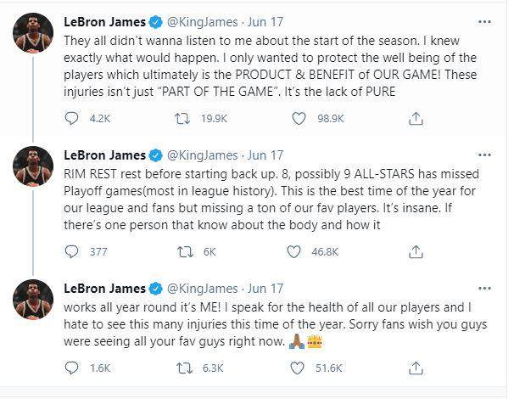This screenshot has height=399, width=514.
Task: Share the first tweet about season start
Action: point(414,118)
